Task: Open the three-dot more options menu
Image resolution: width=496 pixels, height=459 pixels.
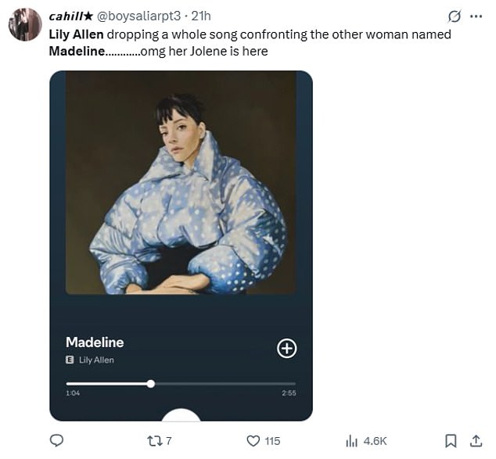Action: (x=476, y=16)
